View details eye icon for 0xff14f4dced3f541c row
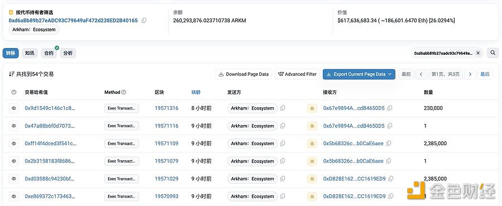The width and height of the screenshot is (502, 206). pos(14,143)
